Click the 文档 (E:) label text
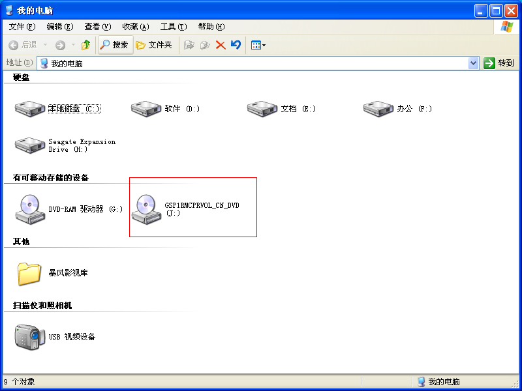This screenshot has height=391, width=522. 298,109
